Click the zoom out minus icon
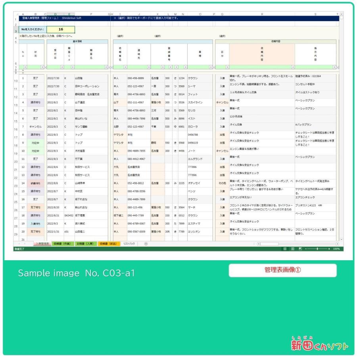357x357 pixels. (305, 248)
